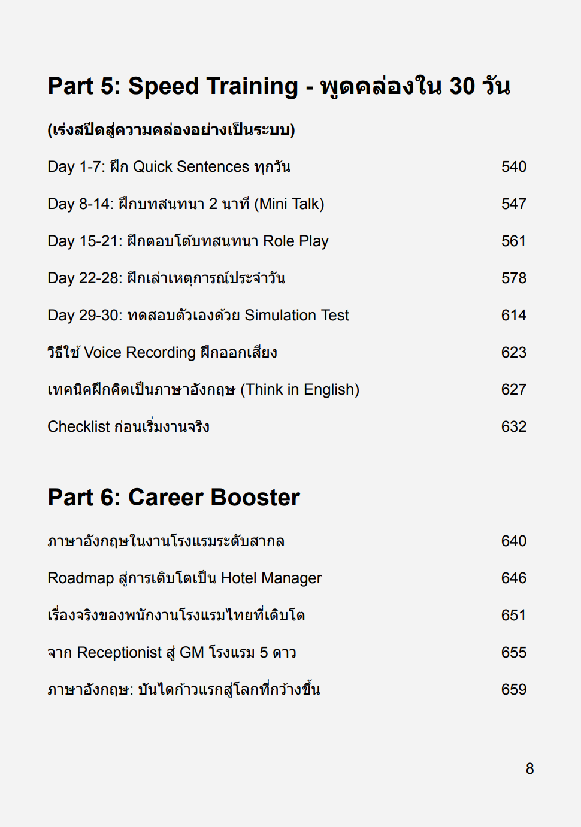Click the page footer number 8
This screenshot has height=827, width=581.
[529, 769]
